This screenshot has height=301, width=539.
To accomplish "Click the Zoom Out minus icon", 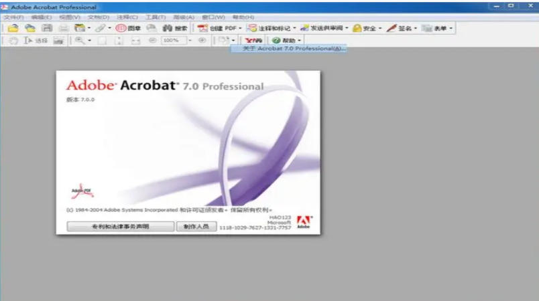I will (x=152, y=40).
